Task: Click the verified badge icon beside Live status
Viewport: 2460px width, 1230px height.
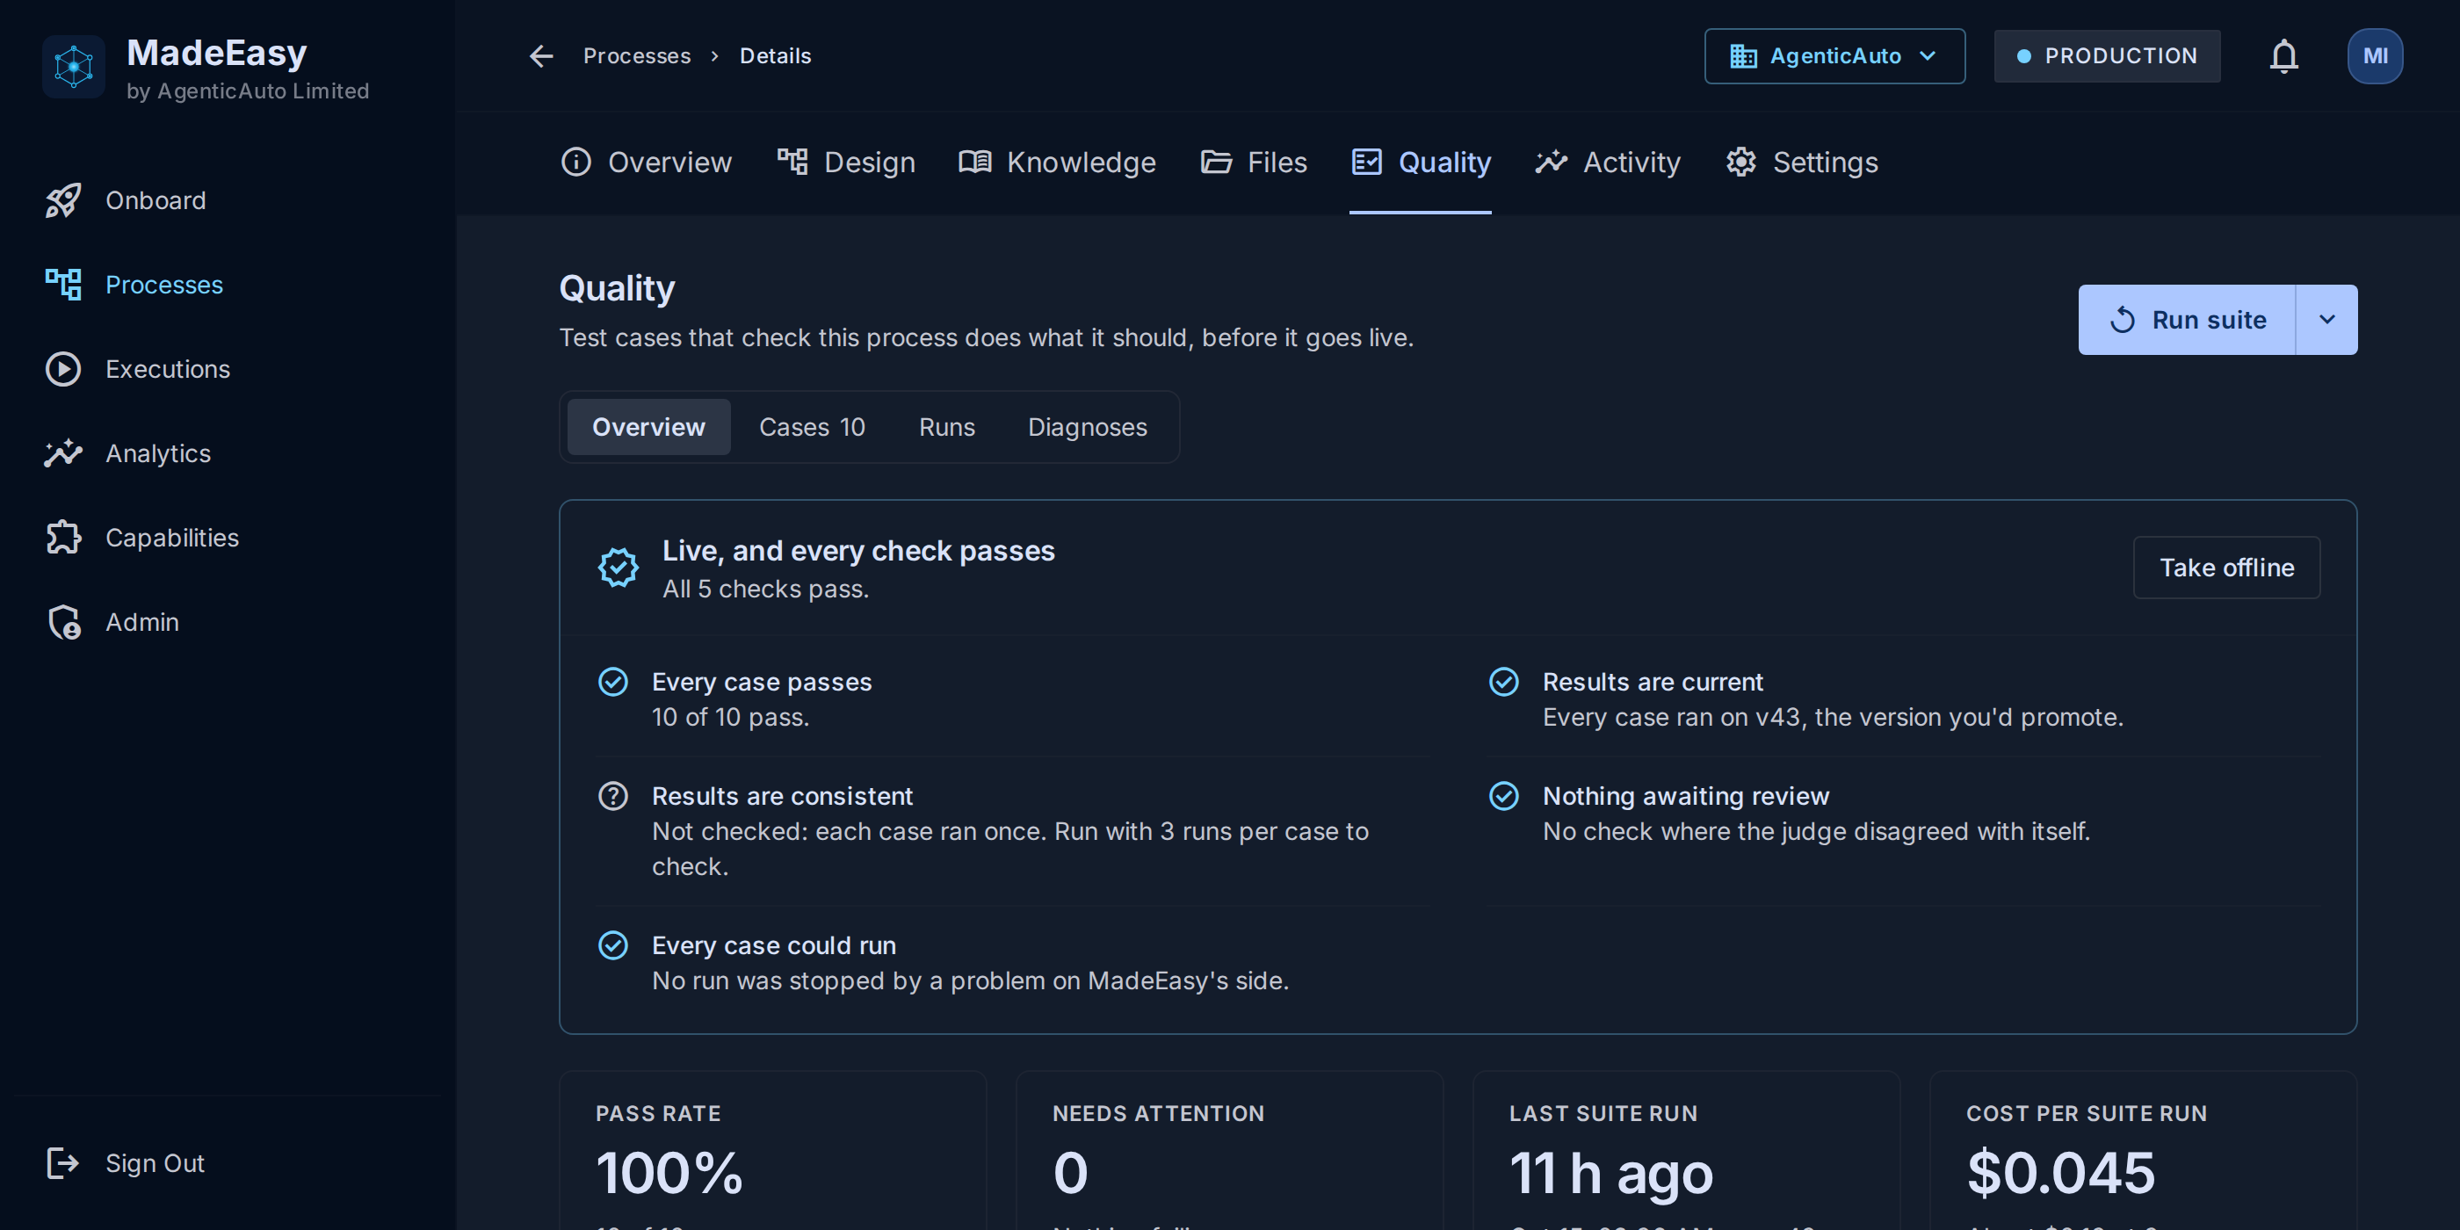Action: [618, 568]
